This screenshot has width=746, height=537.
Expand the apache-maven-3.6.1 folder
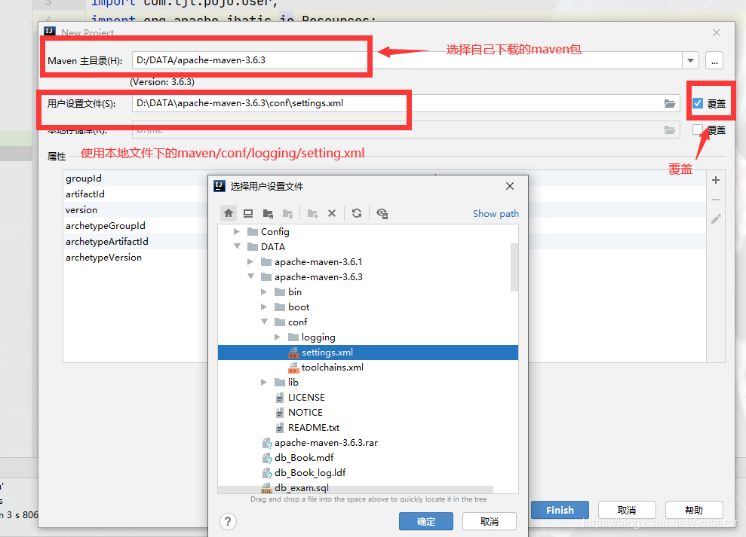coord(250,262)
